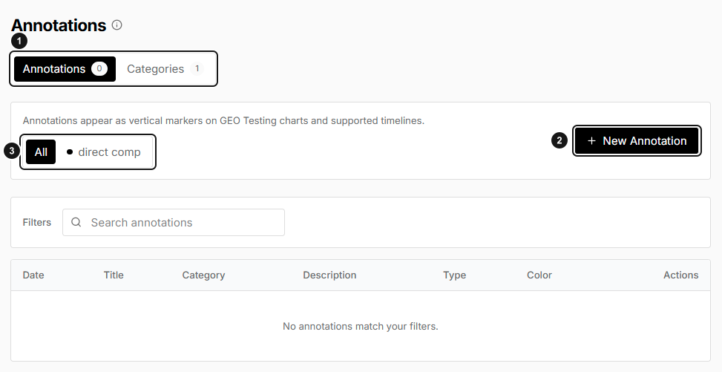Click the Category column header
This screenshot has width=722, height=372.
203,275
